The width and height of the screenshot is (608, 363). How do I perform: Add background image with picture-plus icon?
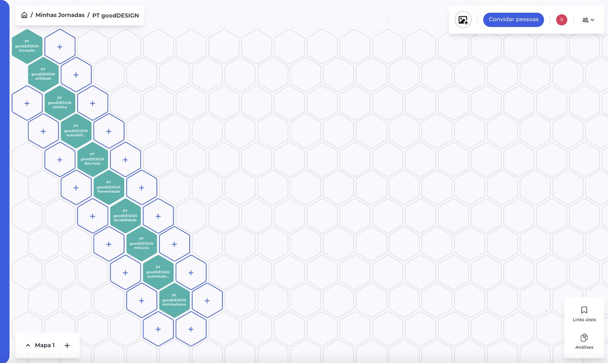point(463,20)
